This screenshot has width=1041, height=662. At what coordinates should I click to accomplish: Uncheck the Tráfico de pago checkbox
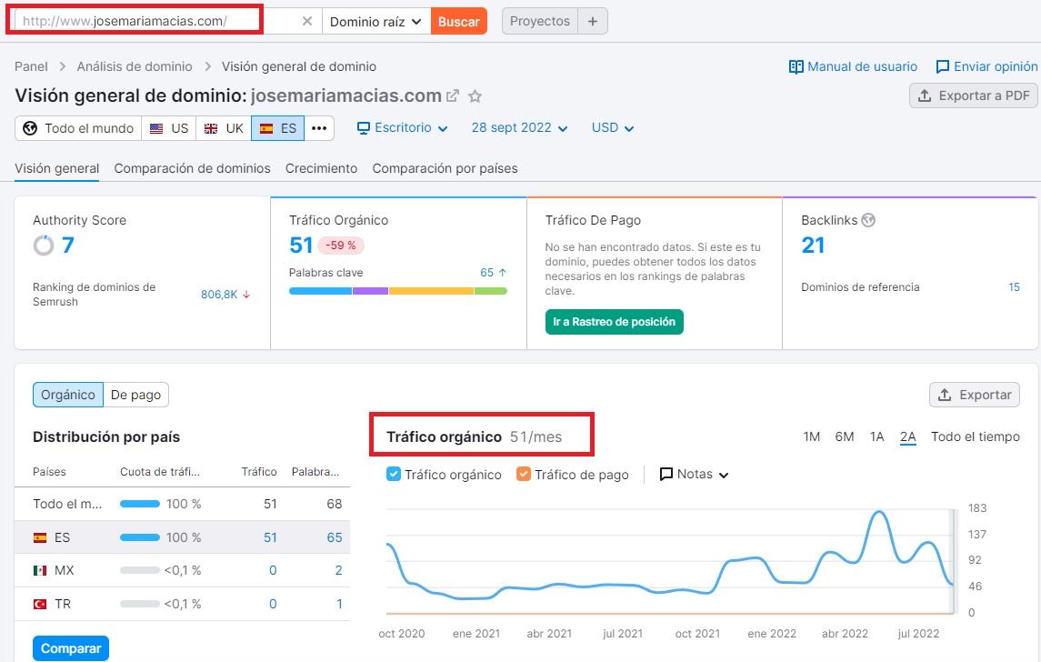[x=524, y=474]
